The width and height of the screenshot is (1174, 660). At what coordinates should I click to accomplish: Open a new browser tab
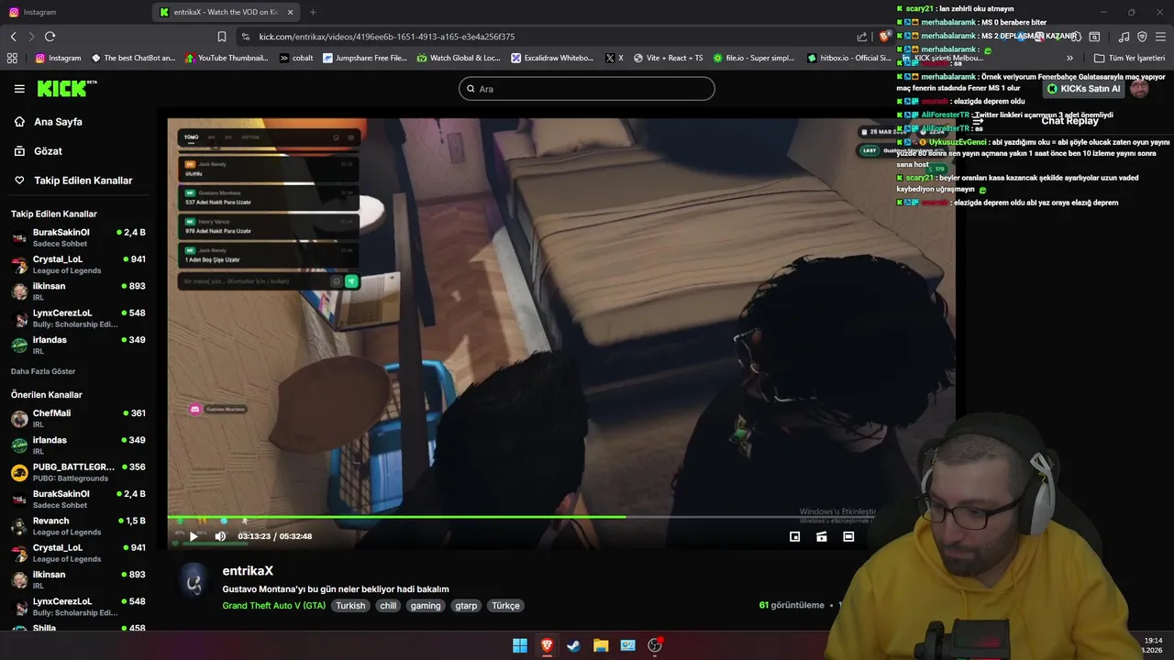point(313,12)
